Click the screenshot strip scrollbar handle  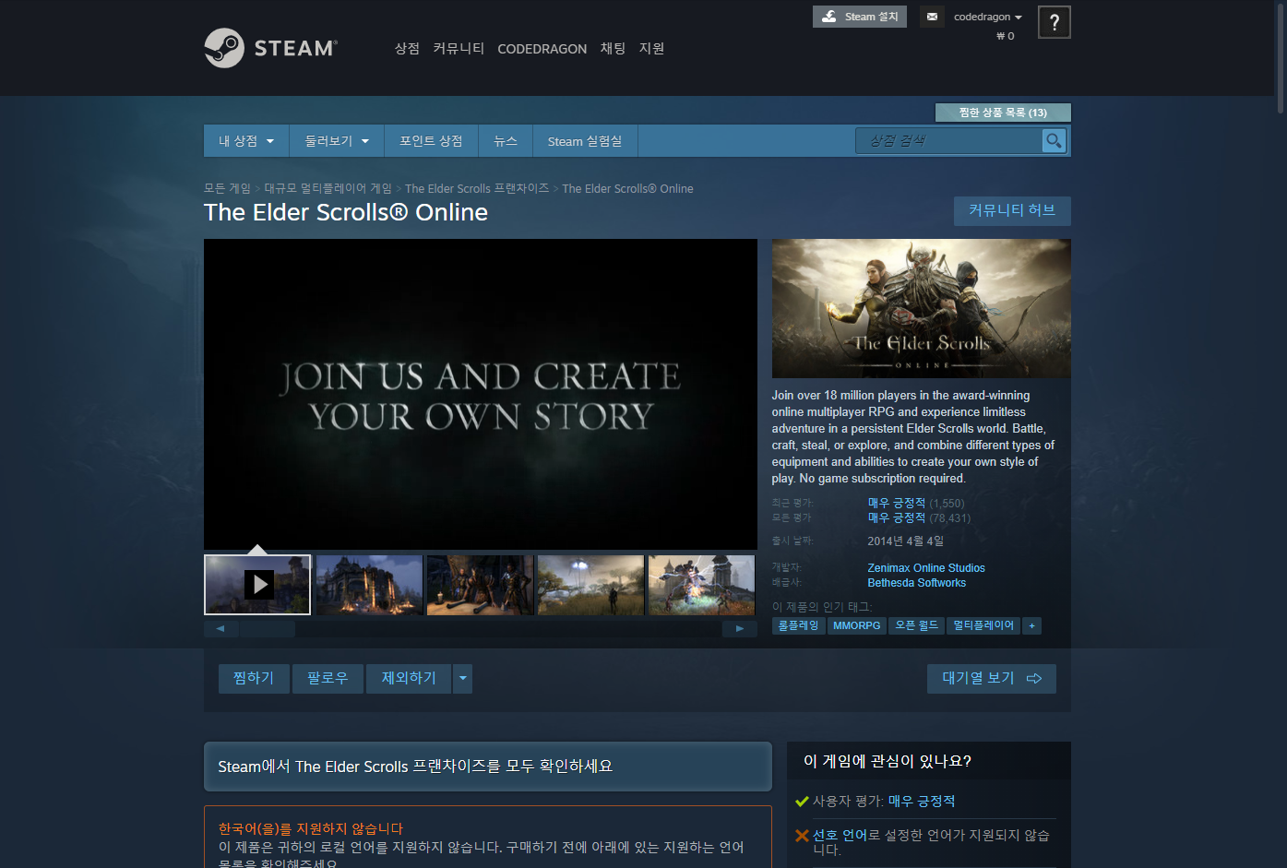[268, 628]
